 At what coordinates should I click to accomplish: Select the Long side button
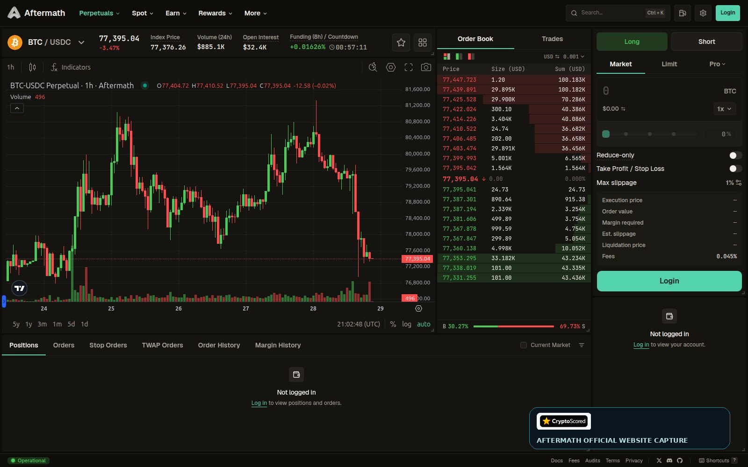pos(632,42)
